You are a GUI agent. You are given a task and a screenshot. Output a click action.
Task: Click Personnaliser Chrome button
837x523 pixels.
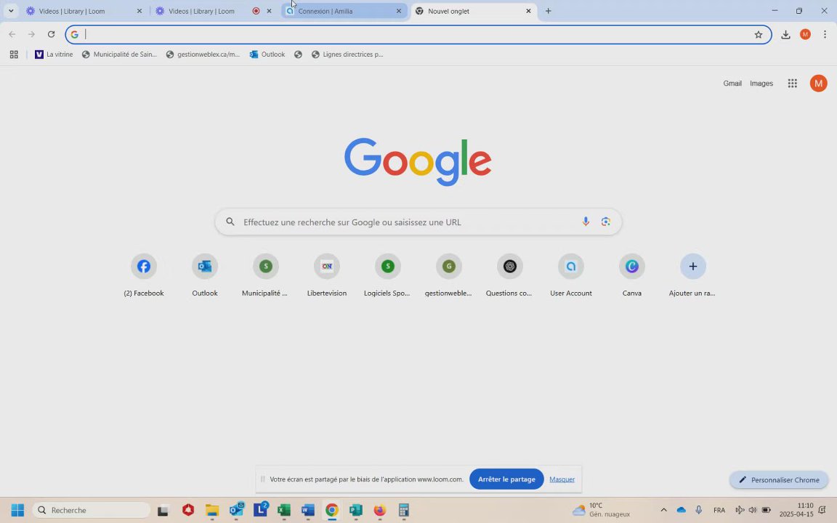tap(779, 479)
